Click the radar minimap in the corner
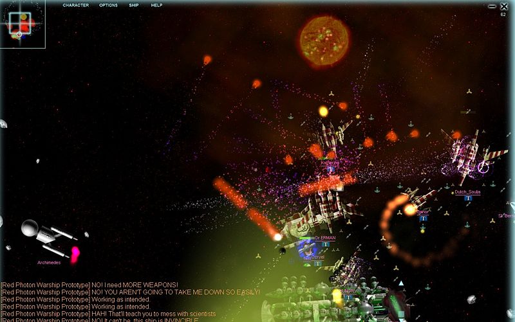The image size is (515, 322). point(23,24)
